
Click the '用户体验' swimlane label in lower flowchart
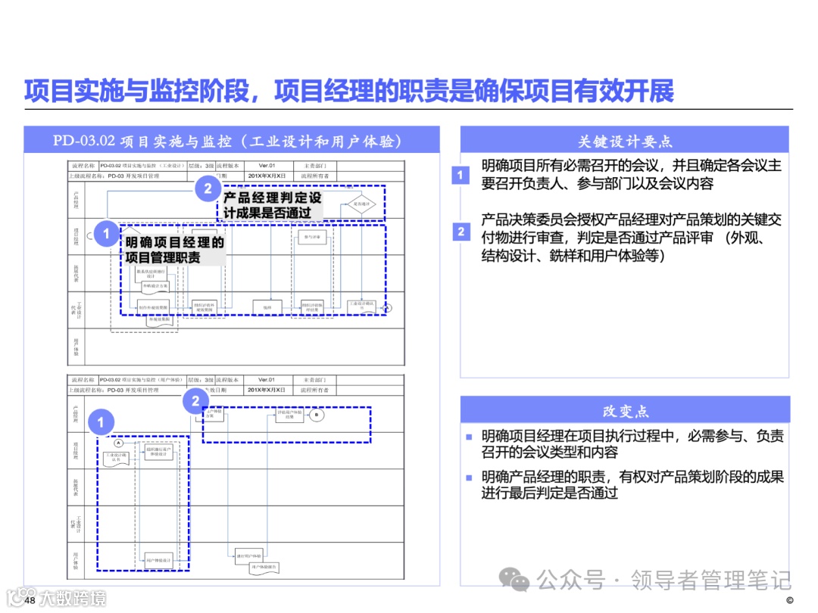point(76,561)
